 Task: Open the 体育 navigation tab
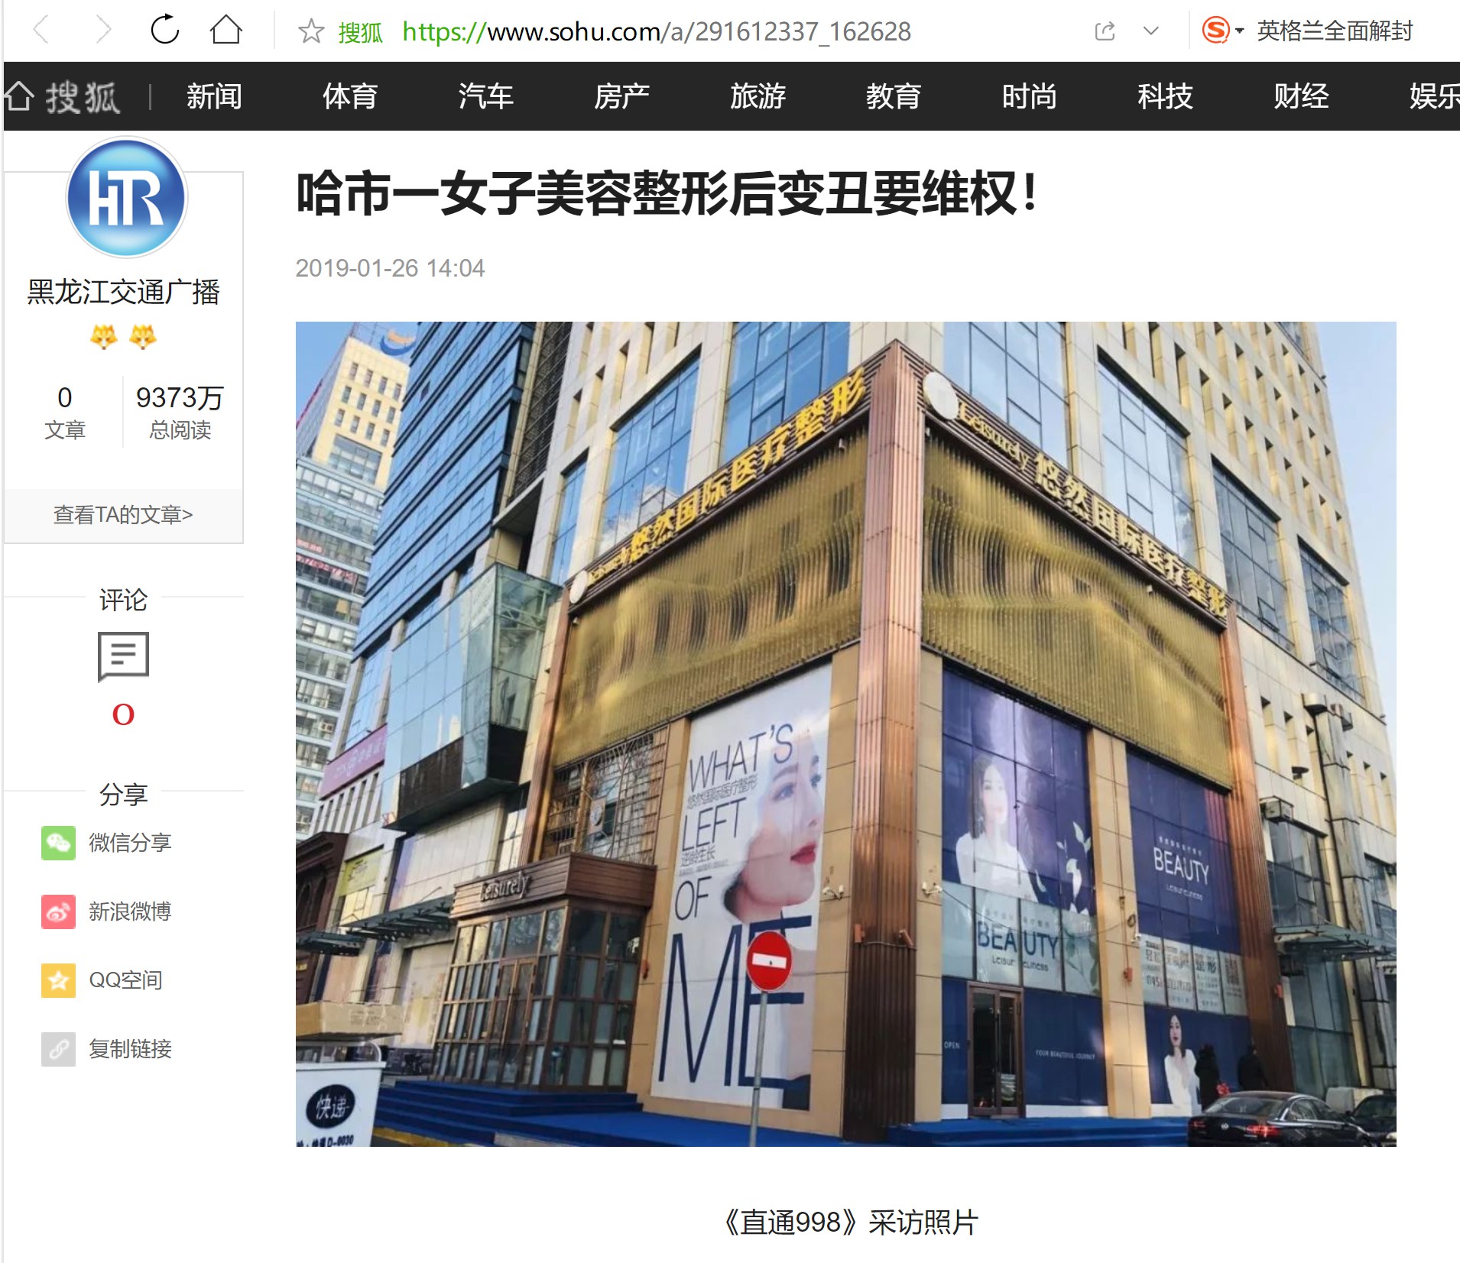[350, 96]
